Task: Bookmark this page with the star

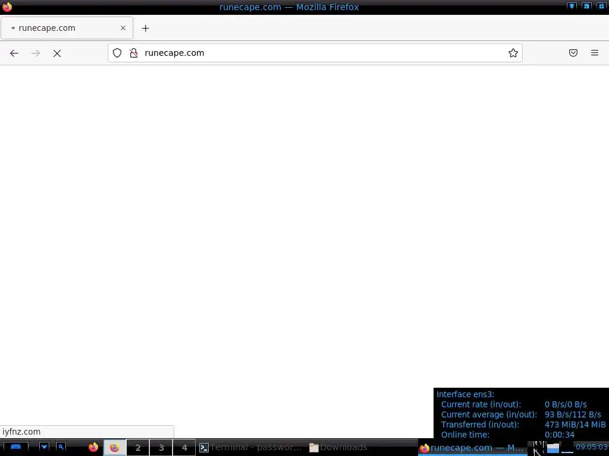Action: pos(513,53)
